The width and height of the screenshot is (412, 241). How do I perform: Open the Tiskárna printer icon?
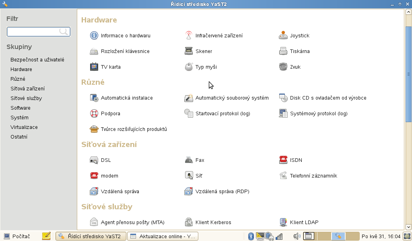[x=283, y=51]
